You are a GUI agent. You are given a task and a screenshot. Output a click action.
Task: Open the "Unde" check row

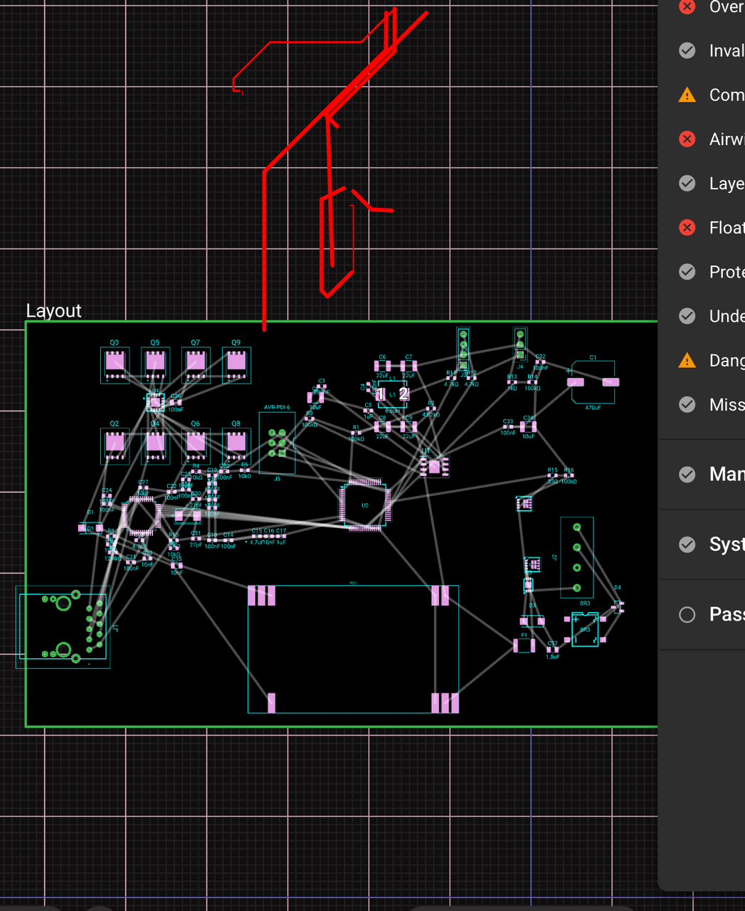click(x=702, y=315)
